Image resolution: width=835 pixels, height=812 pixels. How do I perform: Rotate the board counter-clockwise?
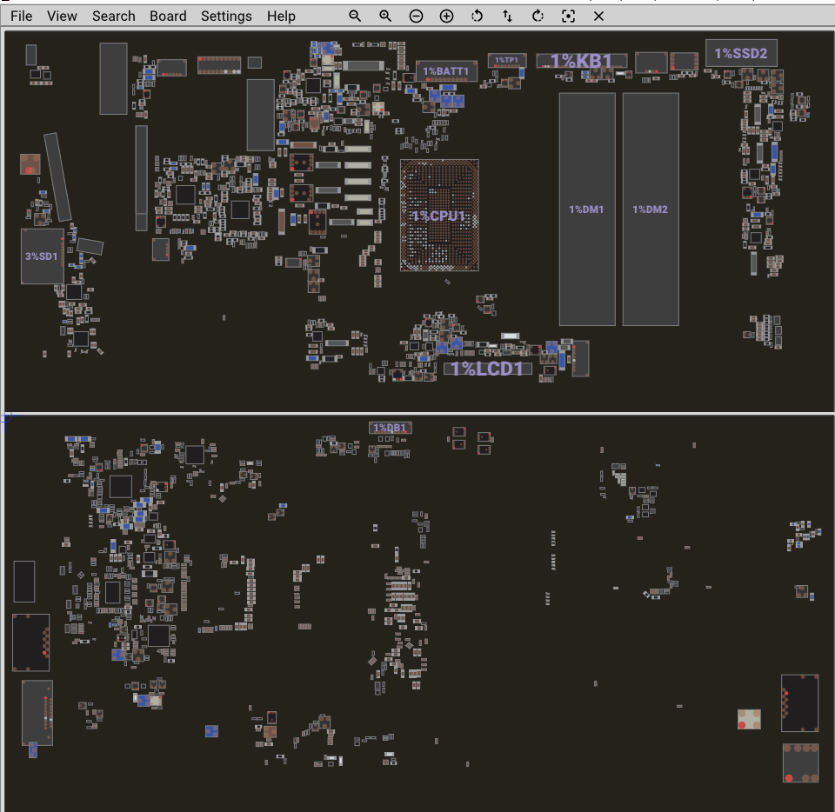[x=477, y=16]
